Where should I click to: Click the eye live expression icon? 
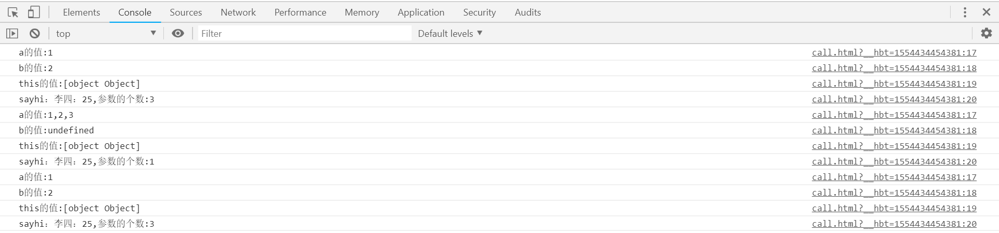178,33
